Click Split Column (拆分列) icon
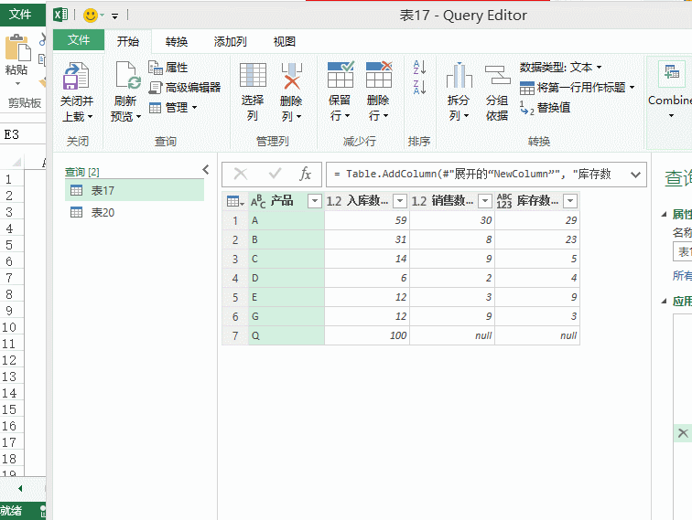Image resolution: width=692 pixels, height=520 pixels. (459, 75)
